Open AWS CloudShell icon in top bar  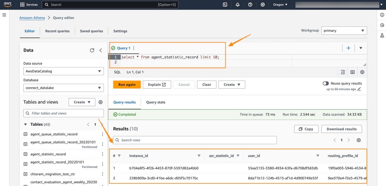pos(225,5)
